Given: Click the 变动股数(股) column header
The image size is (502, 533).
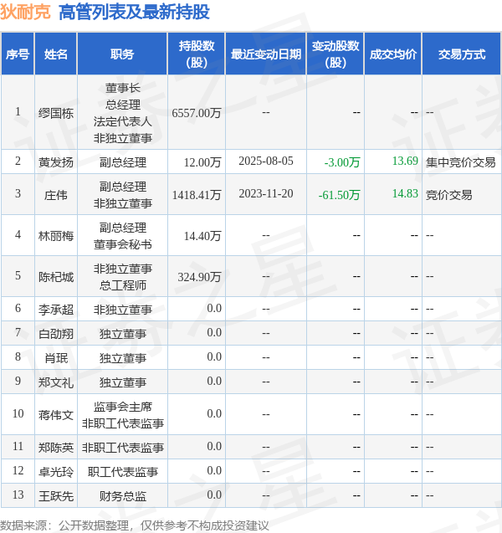Looking at the screenshot, I should point(336,54).
